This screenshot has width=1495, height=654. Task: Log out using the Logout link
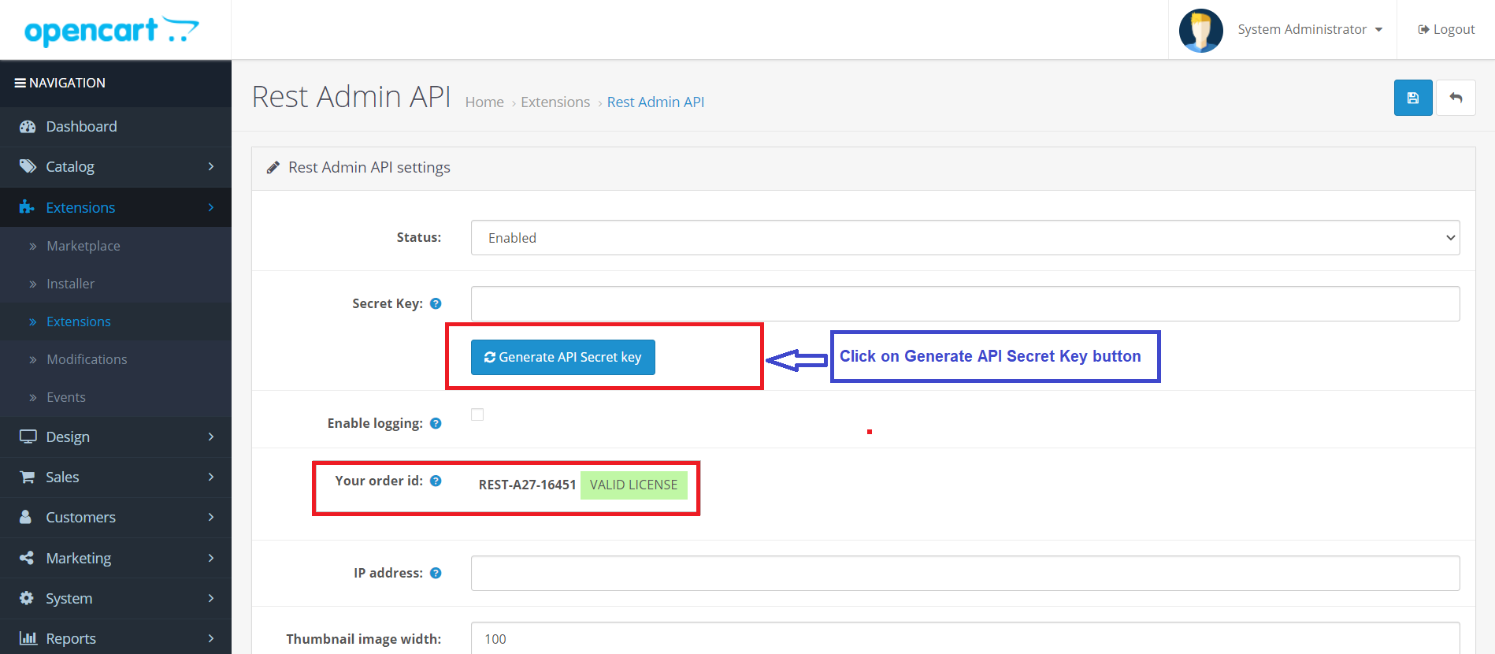click(1446, 30)
